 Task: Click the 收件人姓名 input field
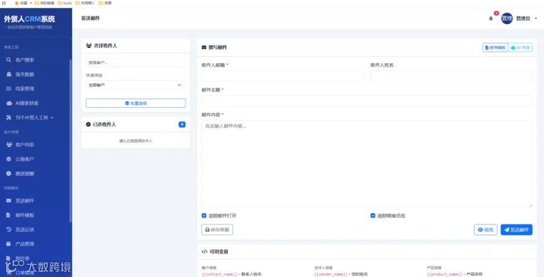(x=451, y=76)
